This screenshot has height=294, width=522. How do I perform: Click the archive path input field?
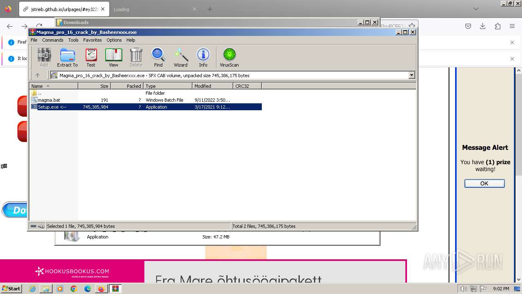230,75
